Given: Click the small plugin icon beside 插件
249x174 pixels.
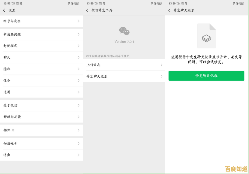Looking at the screenshot, I should click(13, 130).
